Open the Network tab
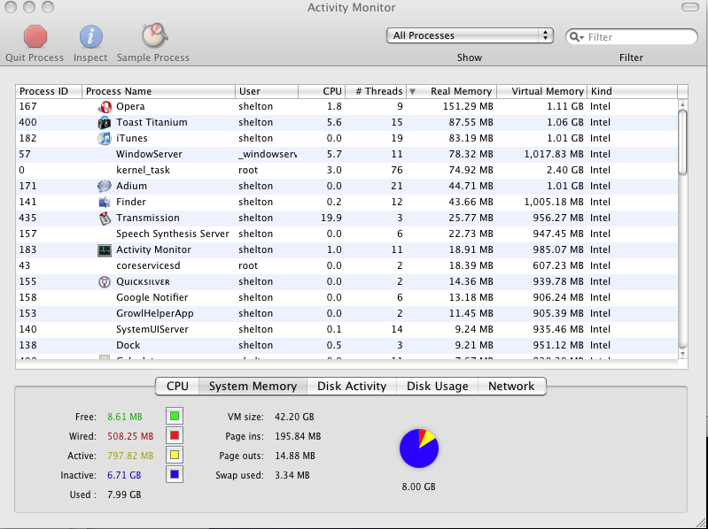This screenshot has width=708, height=529. (511, 387)
